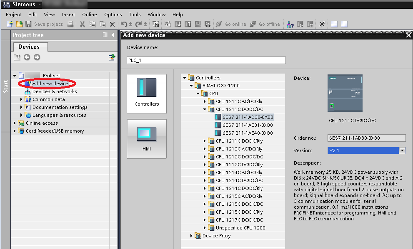413x249 pixels.
Task: Click the Open project folder icon
Action: point(19,24)
